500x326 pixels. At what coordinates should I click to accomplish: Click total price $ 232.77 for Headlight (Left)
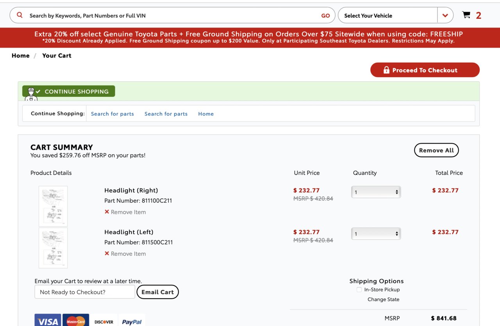coord(445,232)
